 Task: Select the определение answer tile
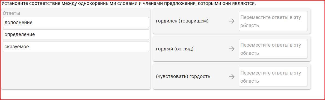click(x=76, y=35)
